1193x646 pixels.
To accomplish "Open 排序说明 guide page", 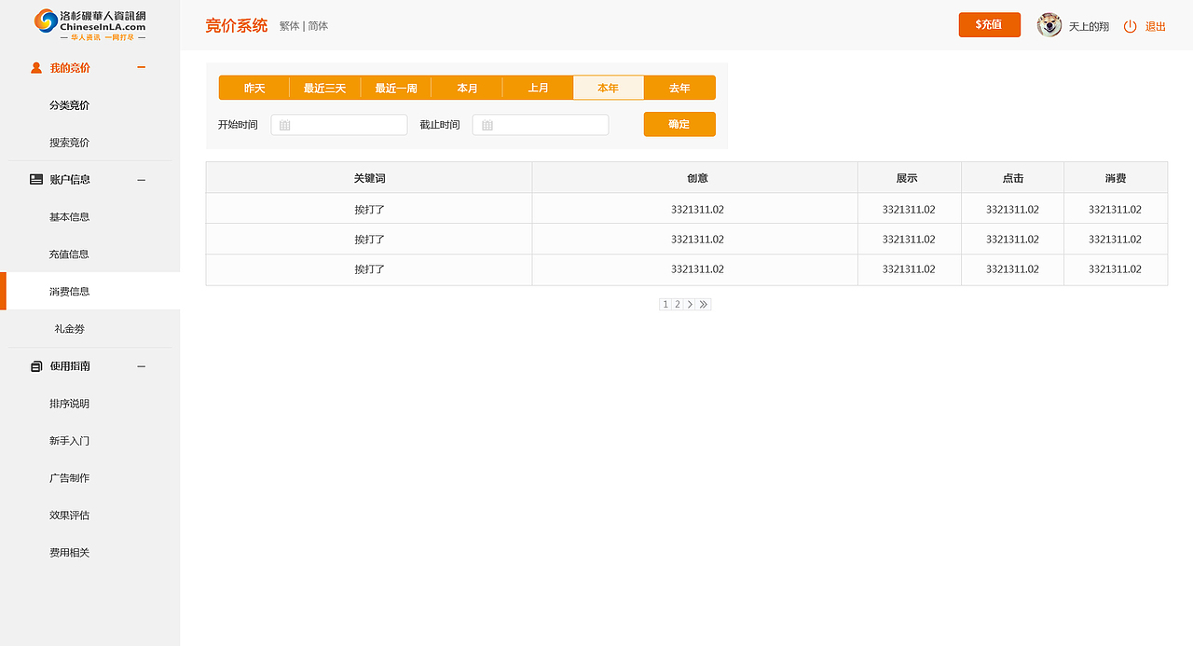I will pos(70,404).
